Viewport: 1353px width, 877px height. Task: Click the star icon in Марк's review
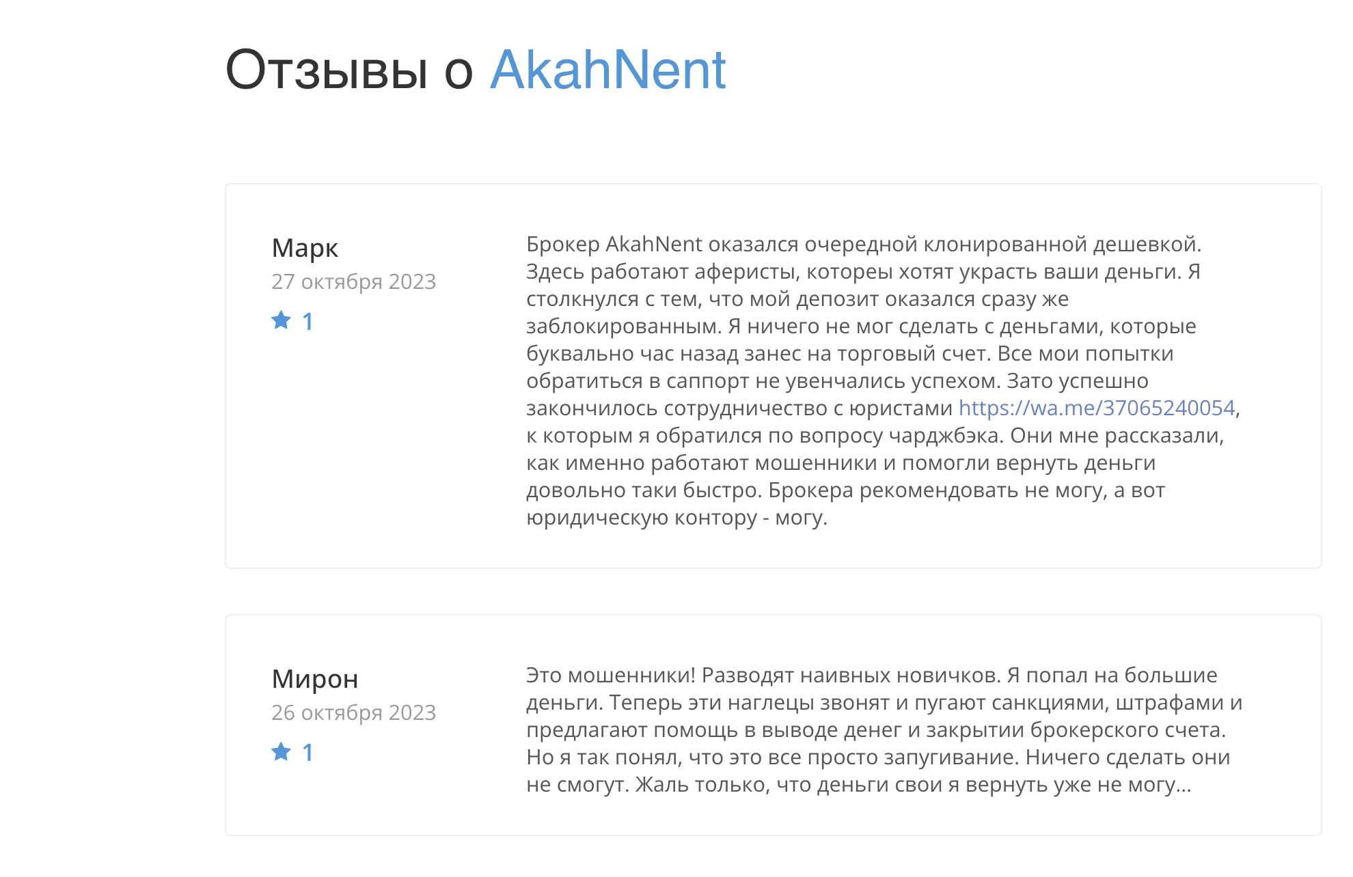281,320
